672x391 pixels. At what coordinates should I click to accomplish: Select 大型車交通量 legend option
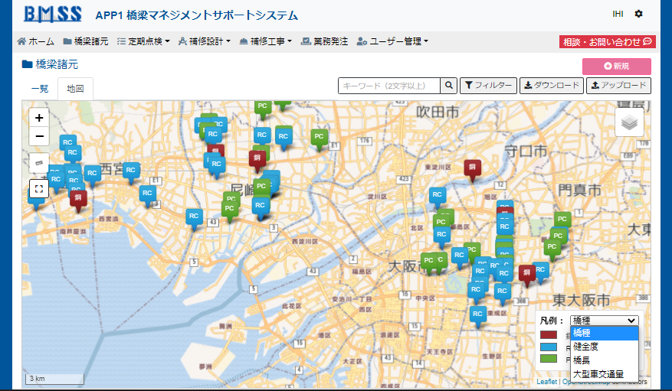point(598,373)
